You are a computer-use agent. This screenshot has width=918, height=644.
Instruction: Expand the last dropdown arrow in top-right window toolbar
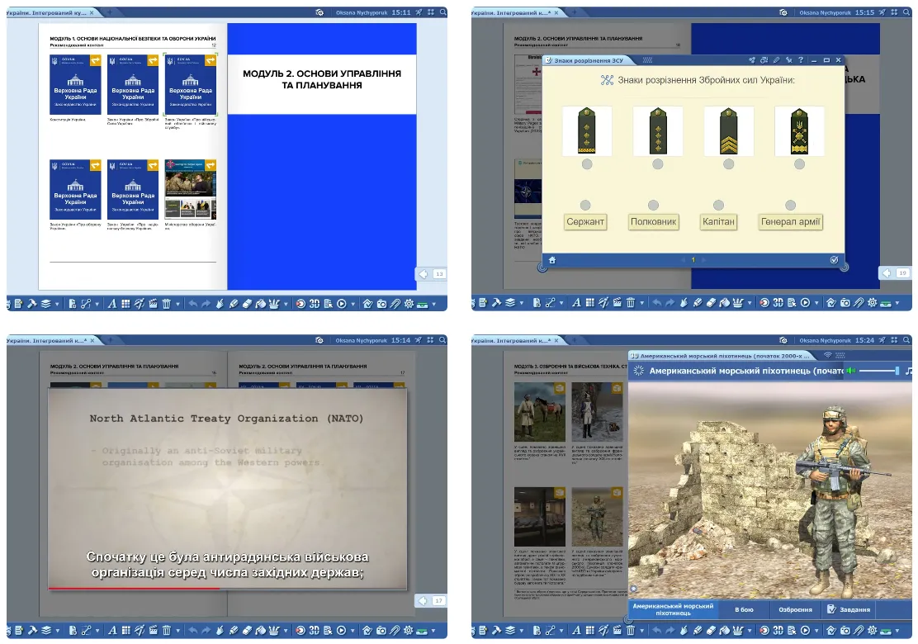tap(897, 303)
